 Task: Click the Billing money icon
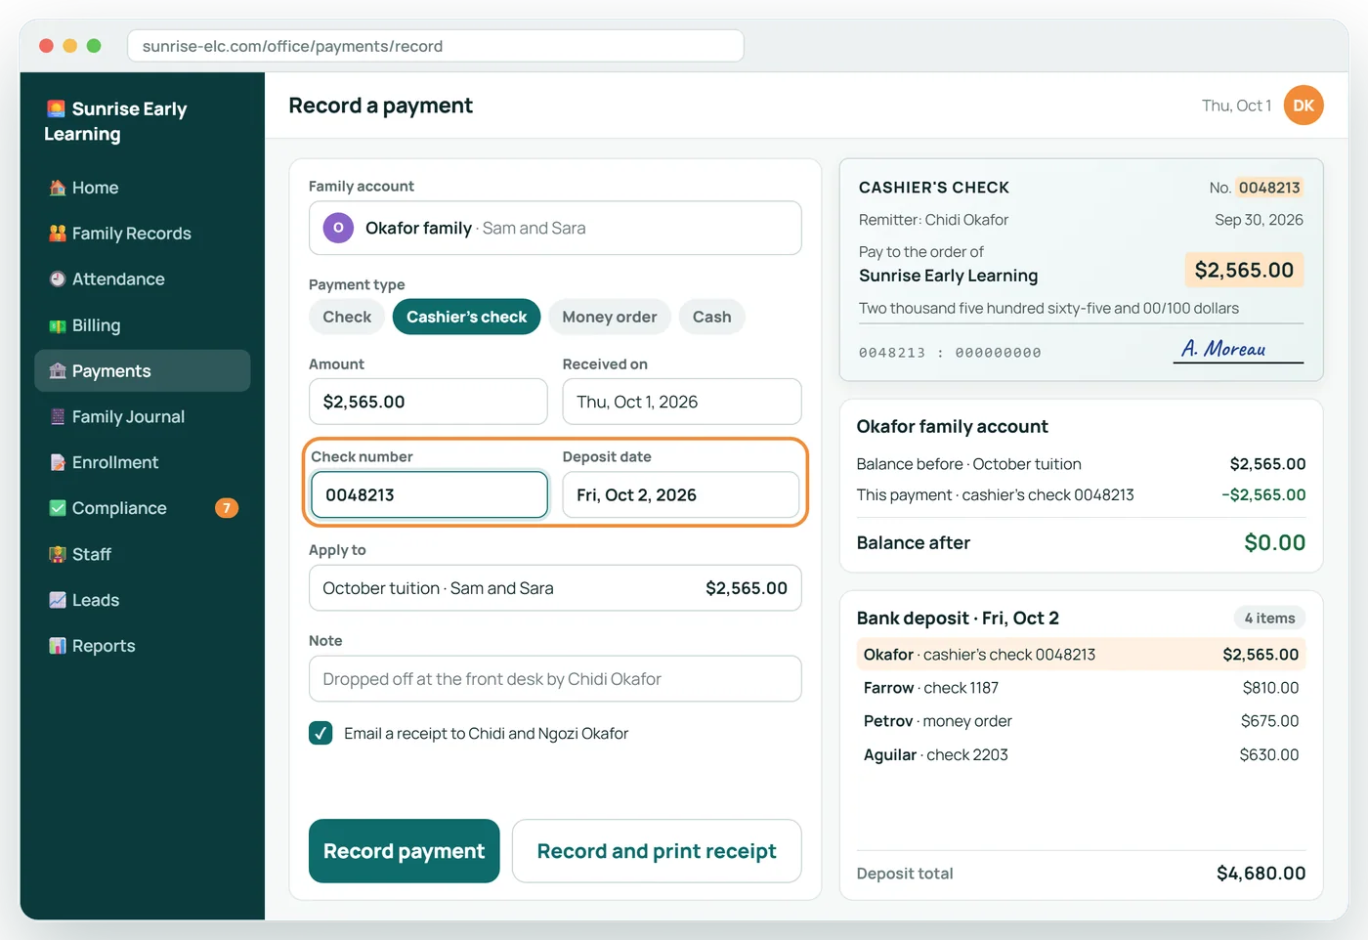[x=58, y=325]
